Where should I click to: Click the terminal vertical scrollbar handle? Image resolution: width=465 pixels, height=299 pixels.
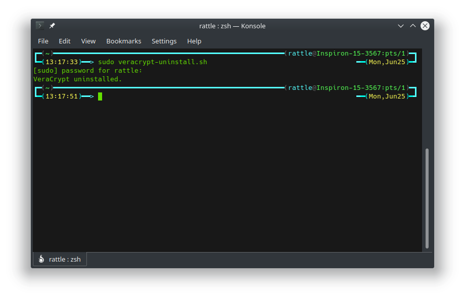[x=427, y=198]
